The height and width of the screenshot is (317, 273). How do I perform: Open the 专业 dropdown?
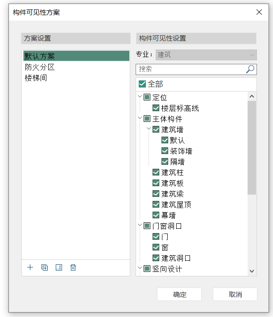click(206, 55)
